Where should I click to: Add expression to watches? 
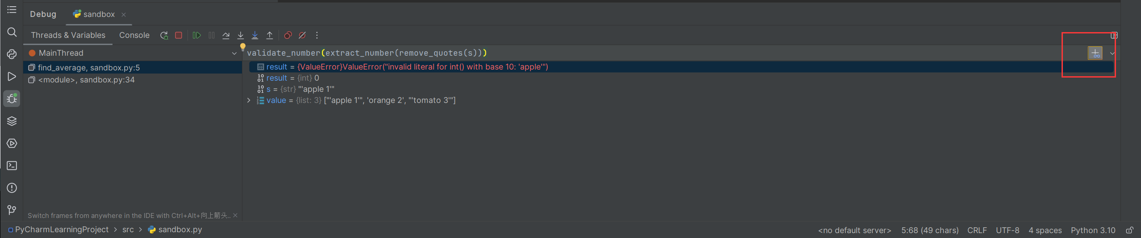click(x=1095, y=53)
